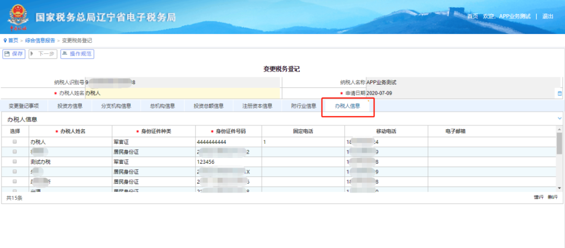Image resolution: width=565 pixels, height=248 pixels.
Task: Tick the checkbox for 测试办税 row
Action: pos(15,162)
